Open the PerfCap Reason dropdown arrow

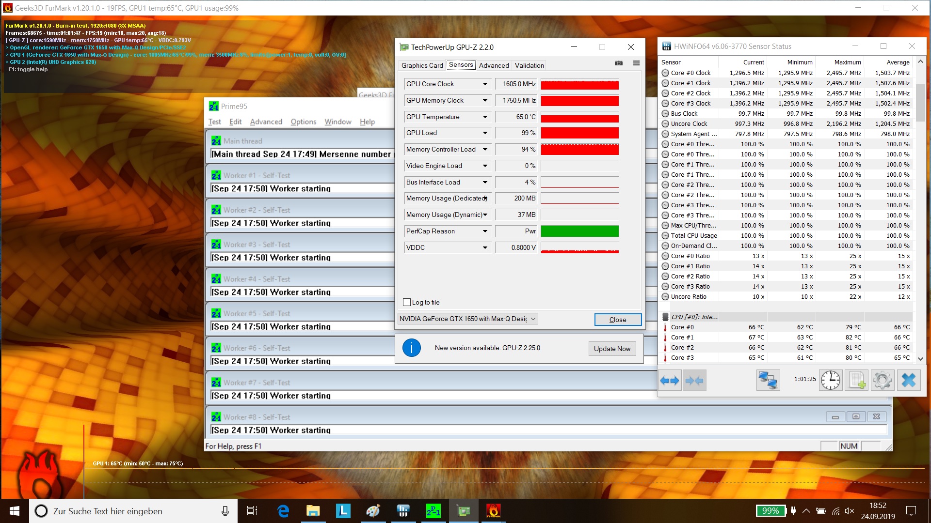pos(484,231)
